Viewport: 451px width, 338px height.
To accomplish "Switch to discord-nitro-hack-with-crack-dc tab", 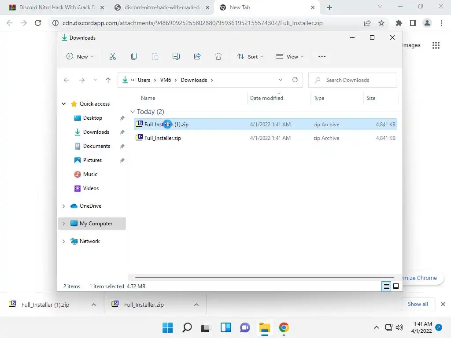I will click(162, 7).
